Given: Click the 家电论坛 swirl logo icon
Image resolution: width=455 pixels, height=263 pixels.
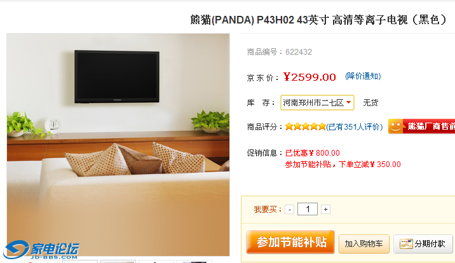Looking at the screenshot, I should point(16,249).
